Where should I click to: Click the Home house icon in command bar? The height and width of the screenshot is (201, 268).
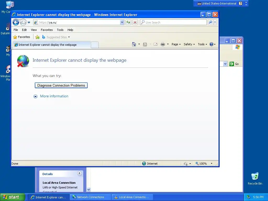point(134,44)
